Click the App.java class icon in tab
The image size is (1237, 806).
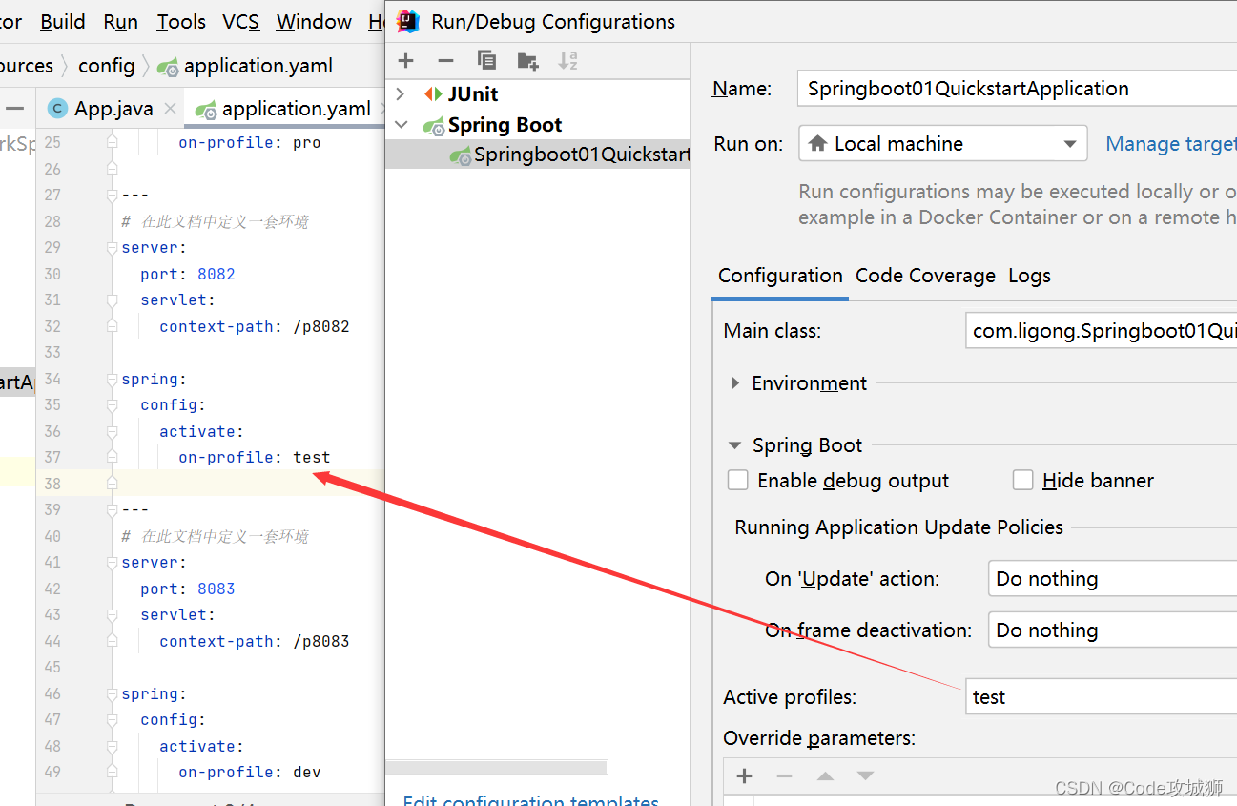[58, 108]
